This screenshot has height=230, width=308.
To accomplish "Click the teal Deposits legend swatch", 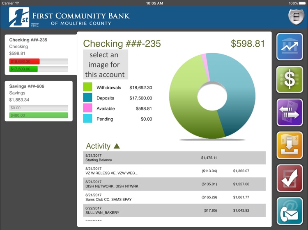I will pos(87,97).
